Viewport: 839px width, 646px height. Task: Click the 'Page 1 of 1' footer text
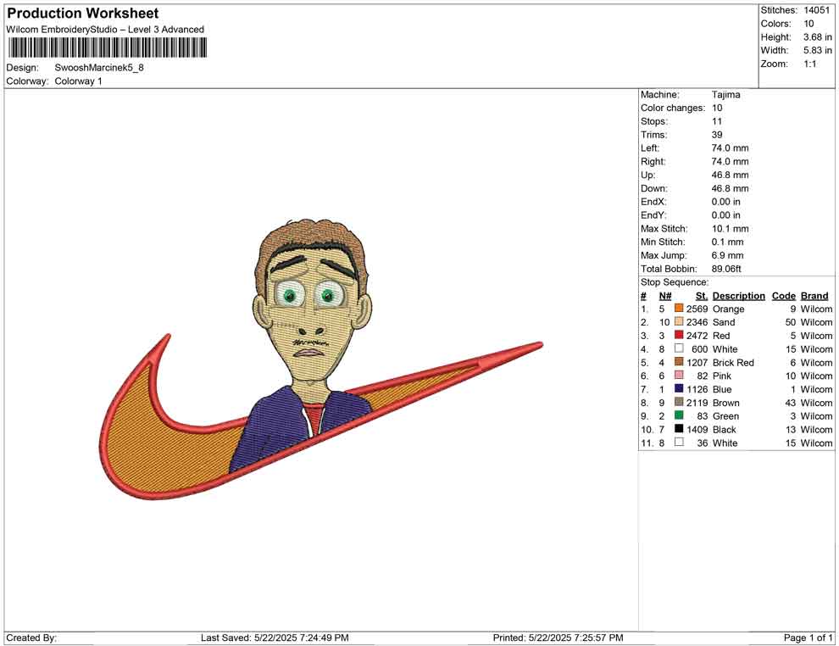tap(808, 638)
